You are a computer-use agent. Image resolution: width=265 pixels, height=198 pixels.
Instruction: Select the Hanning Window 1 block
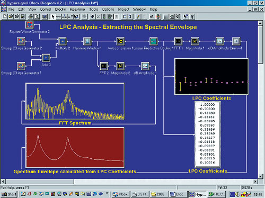(87, 41)
